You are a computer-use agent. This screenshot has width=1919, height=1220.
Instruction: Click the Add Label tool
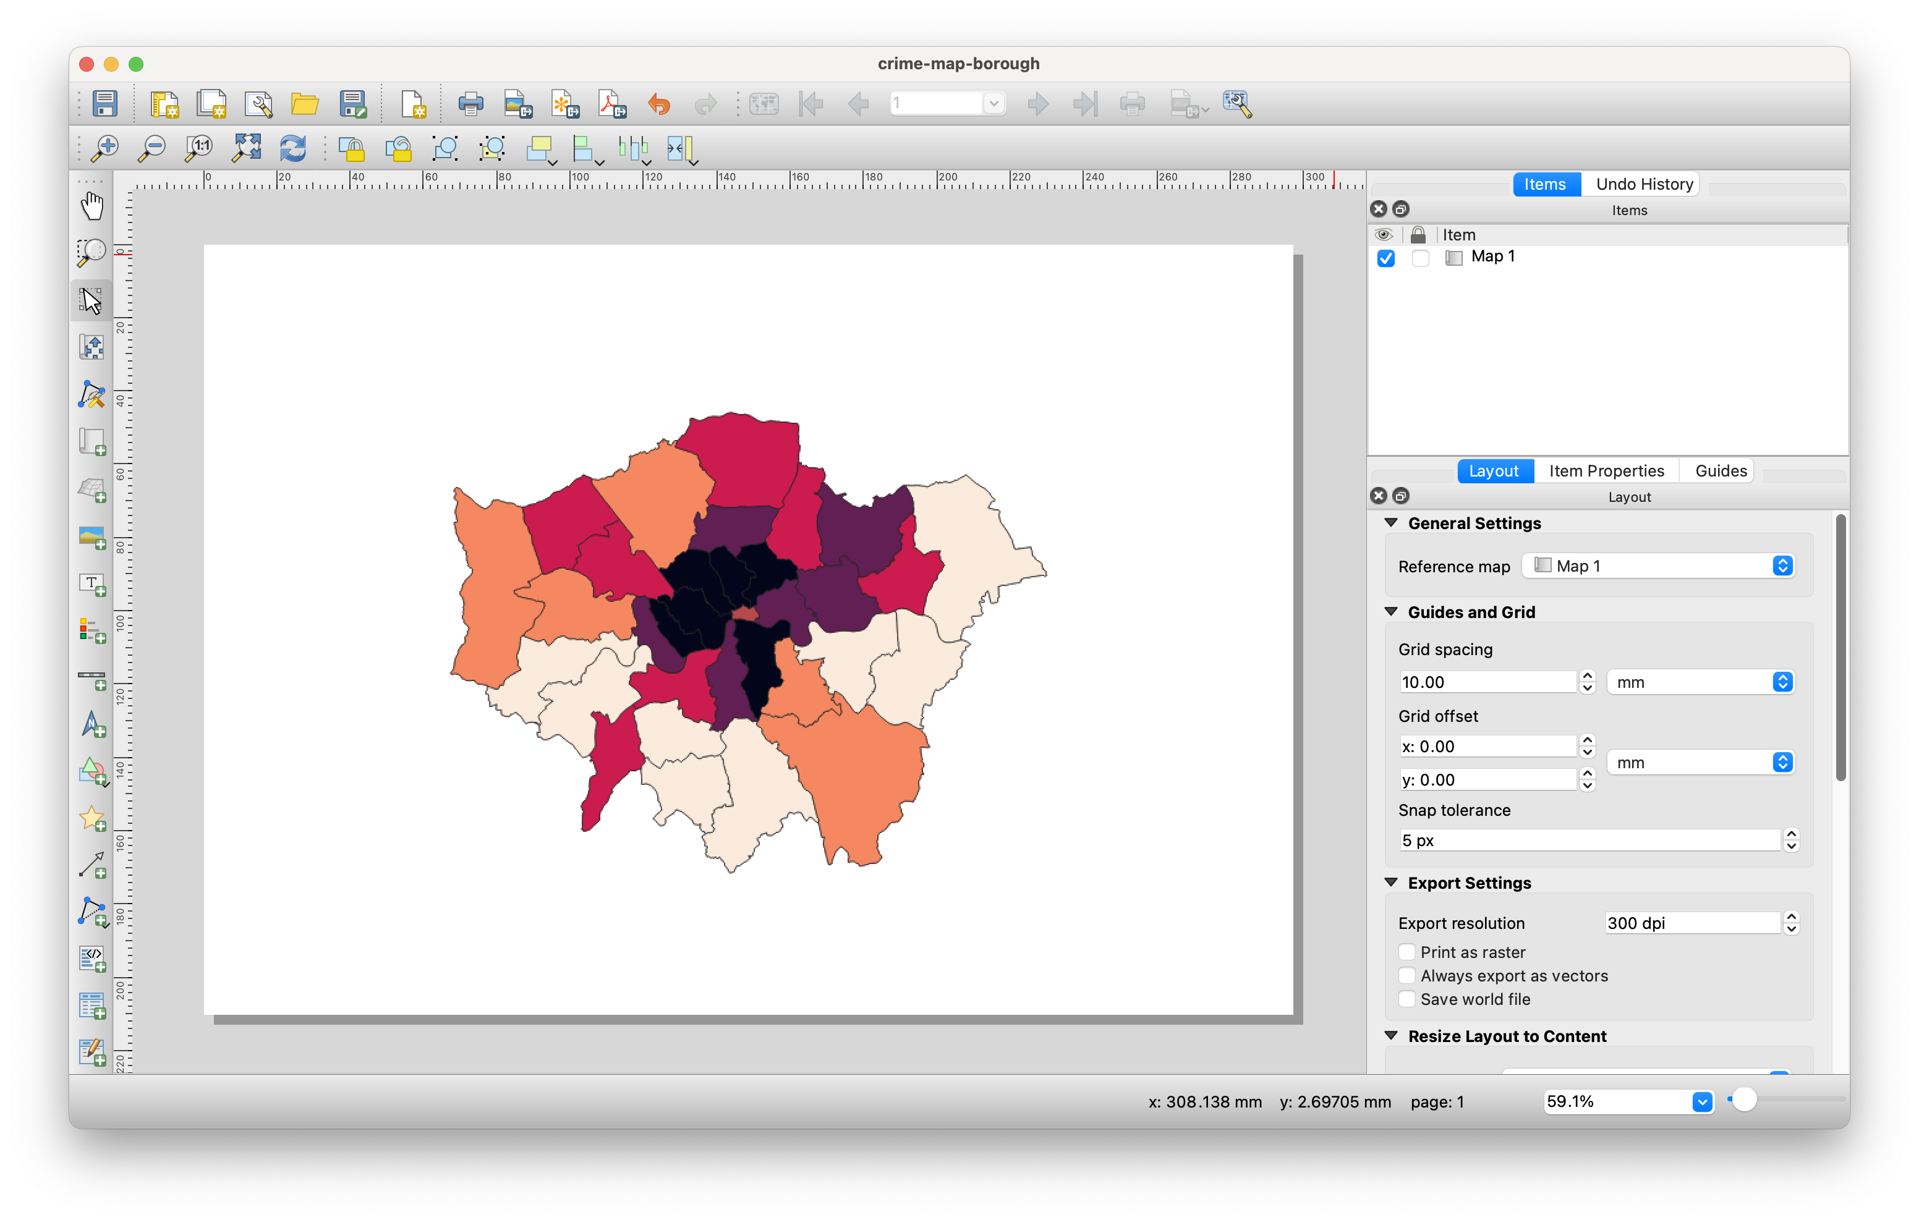[93, 584]
